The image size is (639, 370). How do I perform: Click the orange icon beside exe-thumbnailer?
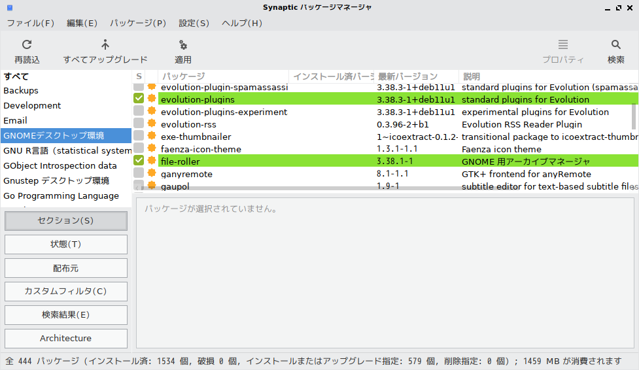152,136
